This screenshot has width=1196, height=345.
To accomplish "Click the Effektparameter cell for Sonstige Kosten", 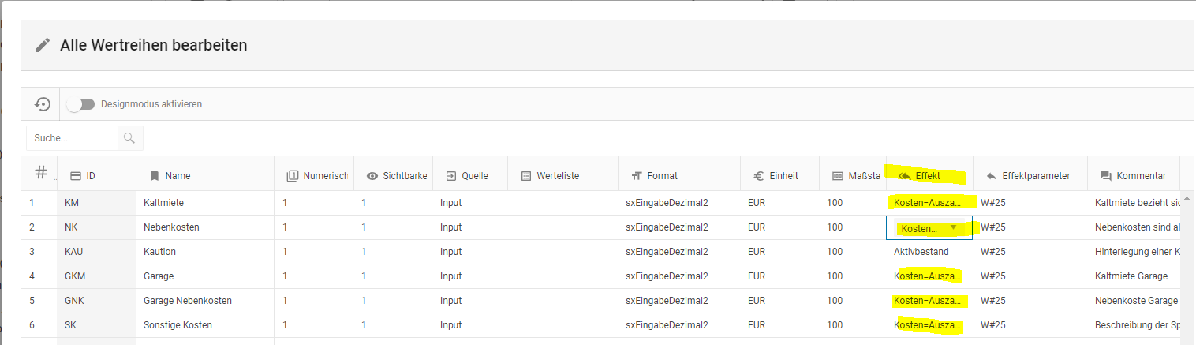I will 992,325.
